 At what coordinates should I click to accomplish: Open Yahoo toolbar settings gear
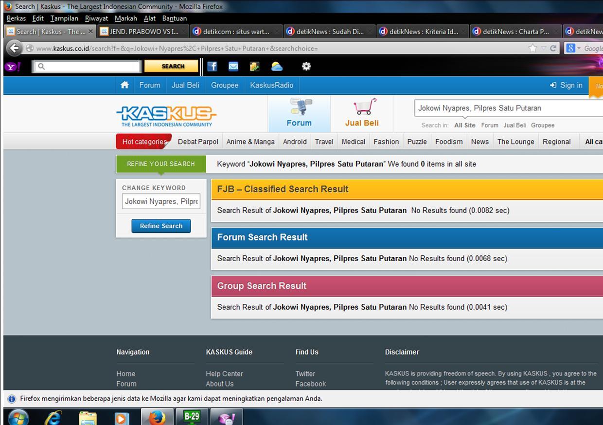[x=306, y=66]
